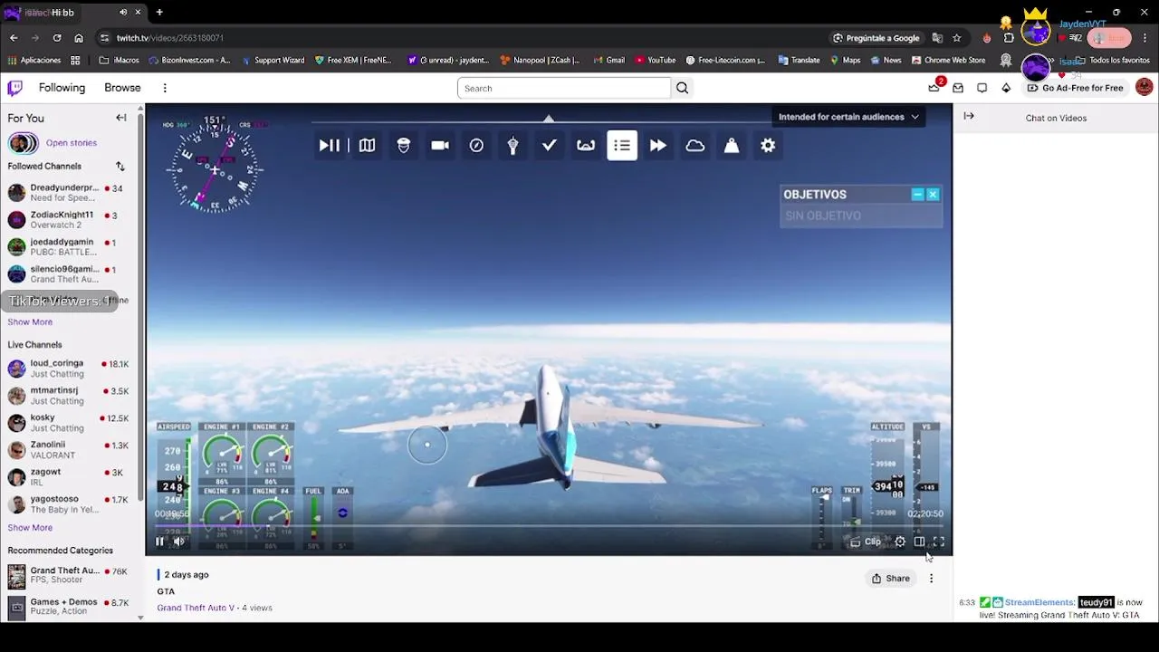Open the notifications inbox icon

click(958, 88)
